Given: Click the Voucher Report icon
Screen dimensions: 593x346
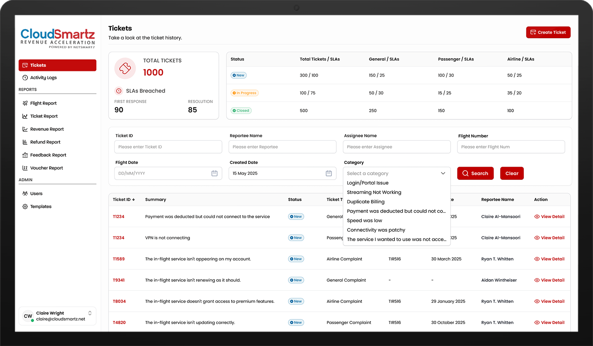Looking at the screenshot, I should click(25, 168).
